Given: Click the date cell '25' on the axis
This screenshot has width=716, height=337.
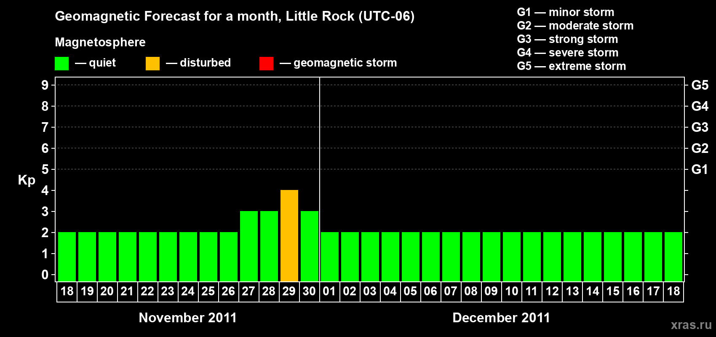Looking at the screenshot, I should 208,292.
